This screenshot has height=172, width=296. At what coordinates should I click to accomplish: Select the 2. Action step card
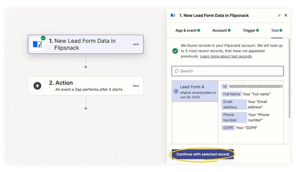click(86, 86)
